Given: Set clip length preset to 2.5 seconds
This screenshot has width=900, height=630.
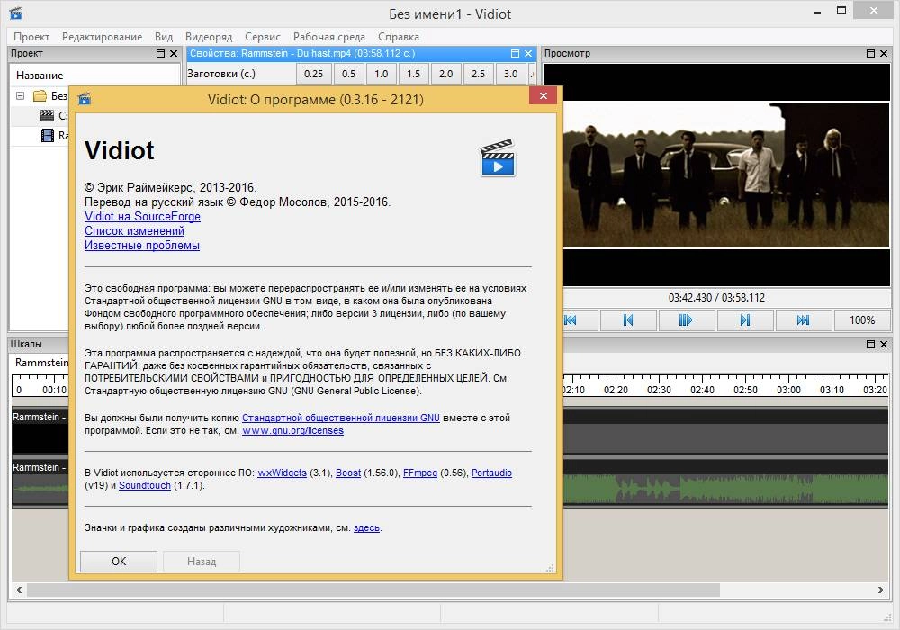Looking at the screenshot, I should (478, 74).
